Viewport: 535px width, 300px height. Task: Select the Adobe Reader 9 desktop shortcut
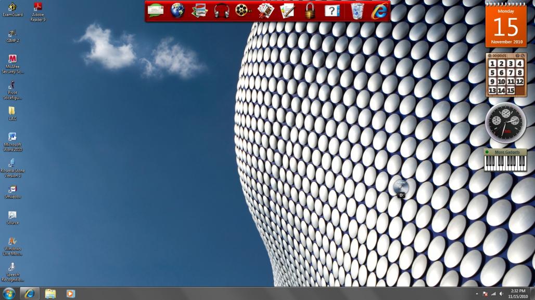[x=38, y=9]
